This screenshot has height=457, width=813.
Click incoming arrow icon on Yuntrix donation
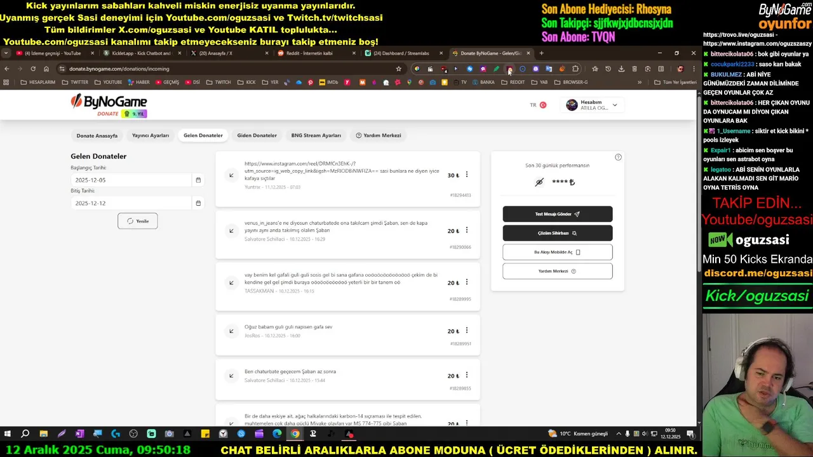[231, 175]
